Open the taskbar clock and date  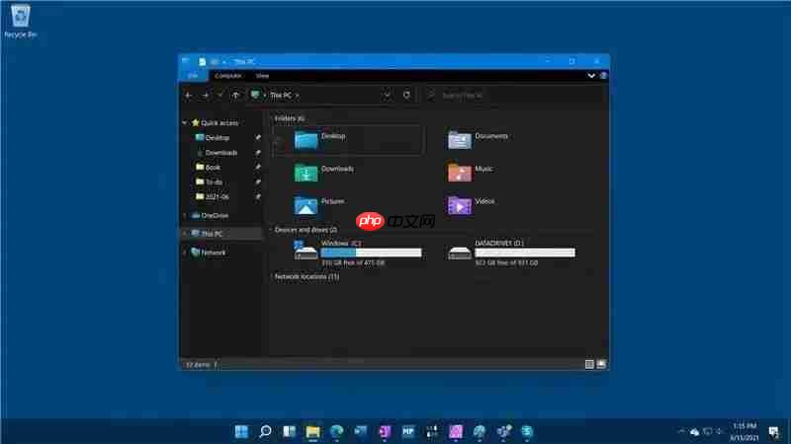click(x=745, y=432)
